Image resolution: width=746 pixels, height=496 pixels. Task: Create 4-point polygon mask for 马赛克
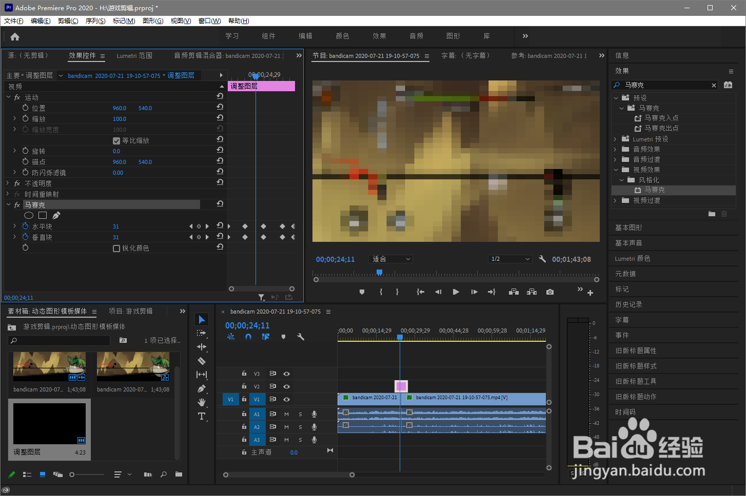(x=43, y=216)
